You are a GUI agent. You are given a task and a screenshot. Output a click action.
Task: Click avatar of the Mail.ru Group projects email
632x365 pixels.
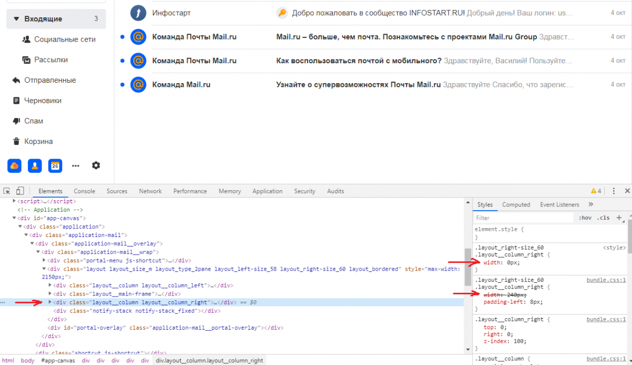pyautogui.click(x=138, y=37)
